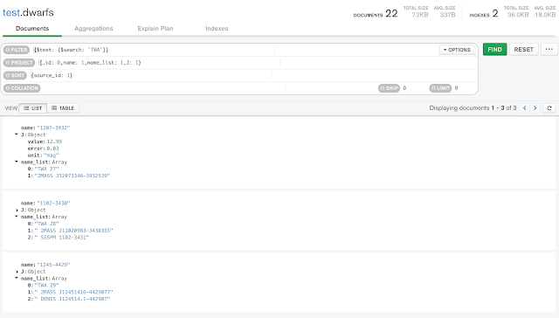Click the SORT info label
Viewport: 559px width, 318px height.
pos(15,76)
